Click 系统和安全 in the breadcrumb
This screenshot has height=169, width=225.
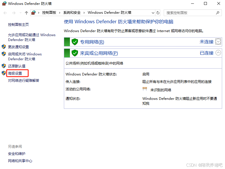(72, 13)
